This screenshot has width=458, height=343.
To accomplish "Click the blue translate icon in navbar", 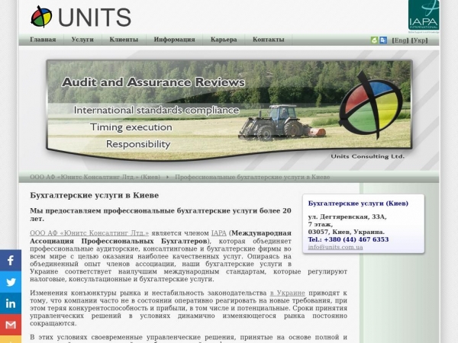I will 383,40.
